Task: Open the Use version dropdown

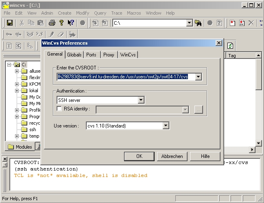Action: click(166, 125)
